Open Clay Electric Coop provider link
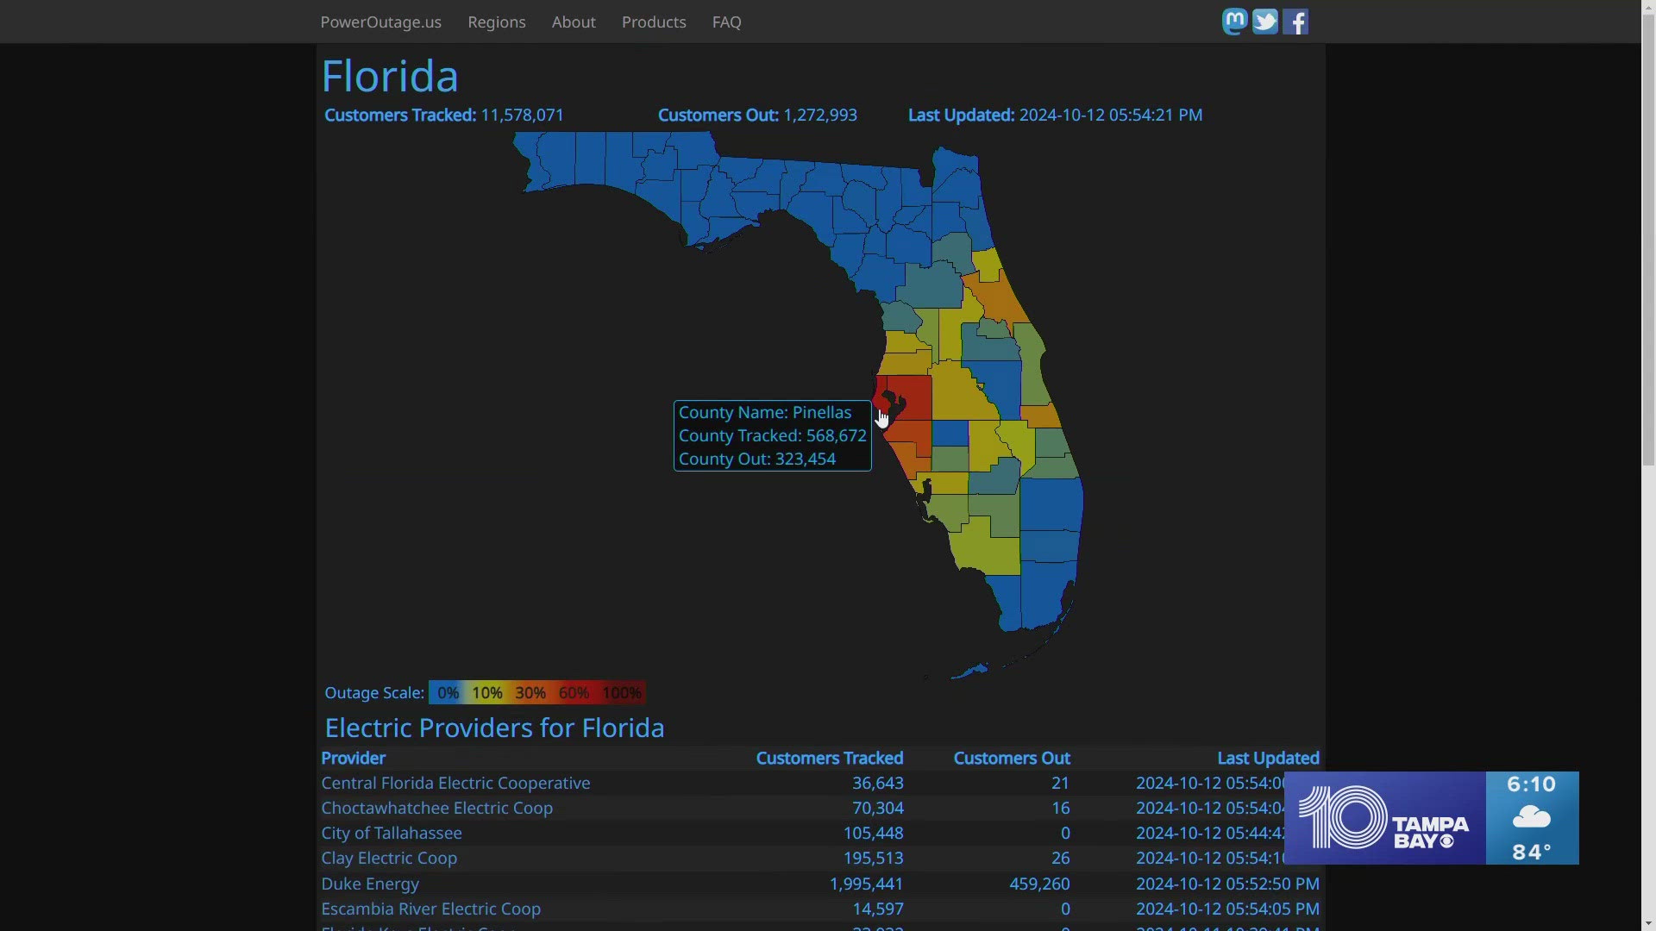 tap(389, 858)
